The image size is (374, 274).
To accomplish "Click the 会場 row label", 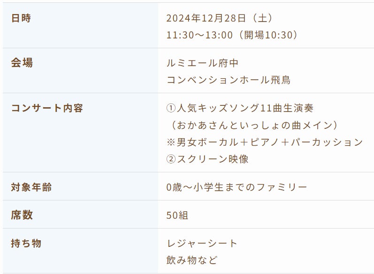I will click(22, 63).
